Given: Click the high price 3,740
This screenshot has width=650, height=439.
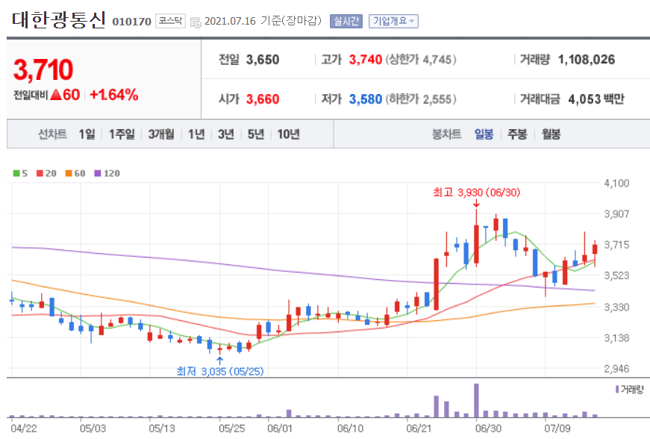Looking at the screenshot, I should 365,60.
